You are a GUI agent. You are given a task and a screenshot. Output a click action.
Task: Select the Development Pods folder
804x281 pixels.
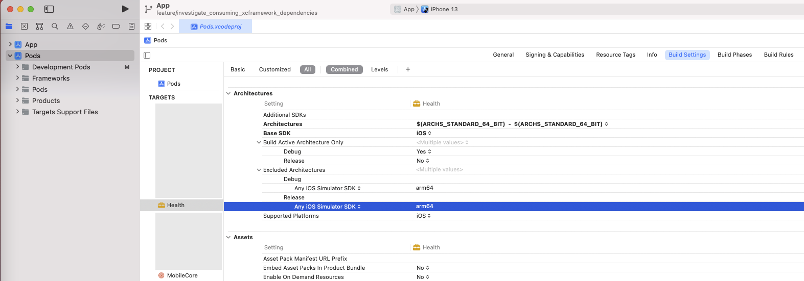point(61,67)
